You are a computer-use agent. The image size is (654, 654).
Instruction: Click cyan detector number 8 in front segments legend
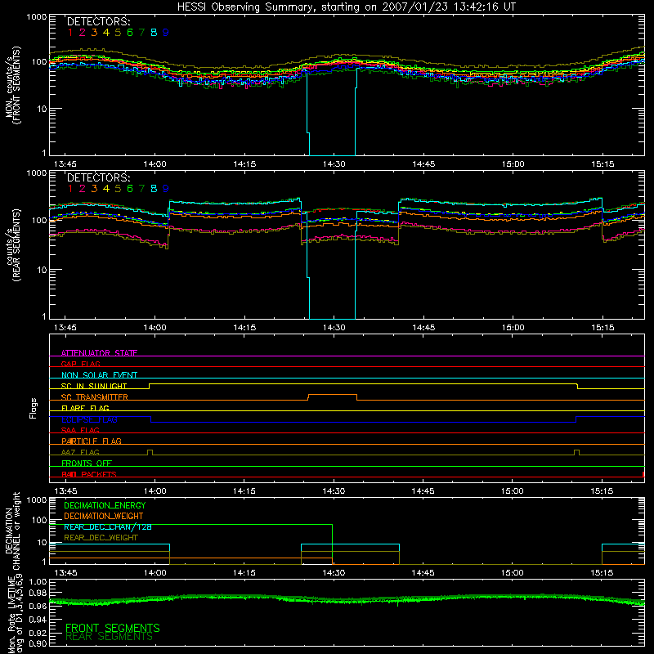pos(154,33)
